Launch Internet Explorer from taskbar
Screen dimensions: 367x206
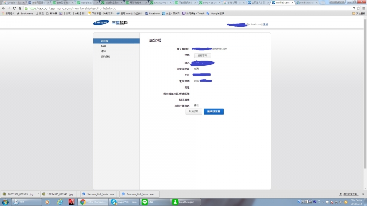tap(60, 202)
